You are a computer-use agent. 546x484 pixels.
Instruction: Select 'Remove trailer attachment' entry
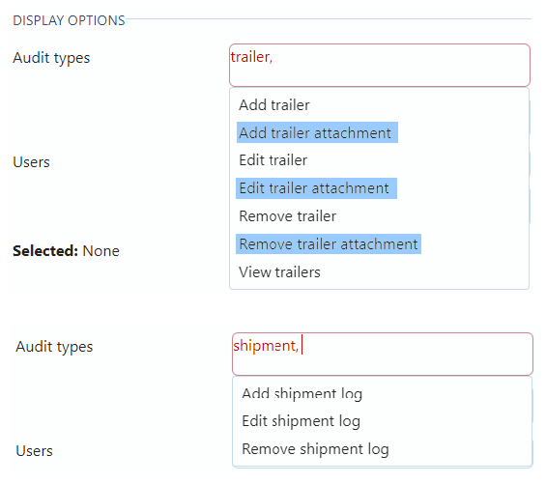329,243
